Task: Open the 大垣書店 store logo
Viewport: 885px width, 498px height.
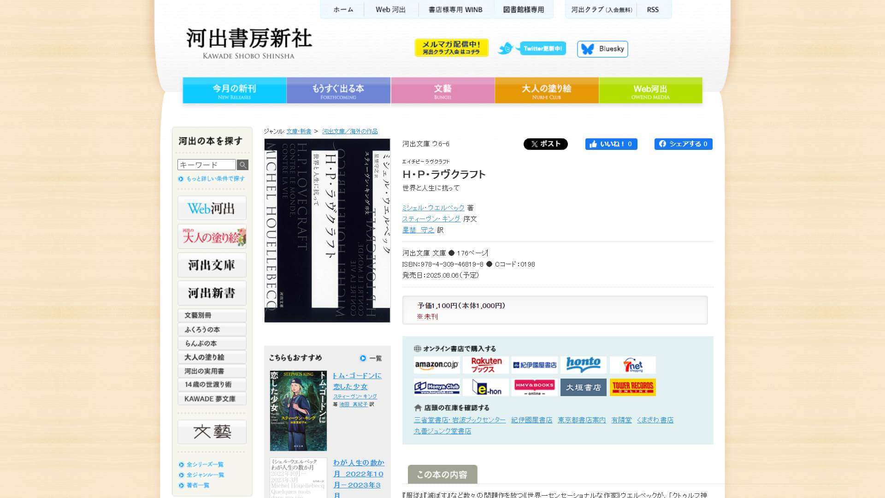Action: [584, 387]
